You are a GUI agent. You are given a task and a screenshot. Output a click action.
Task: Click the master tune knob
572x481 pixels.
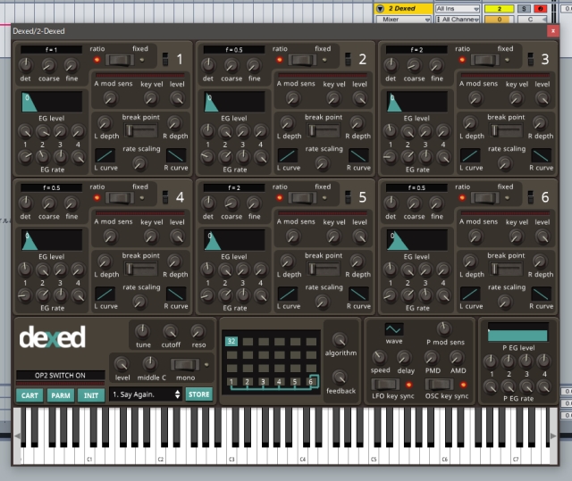pyautogui.click(x=141, y=332)
